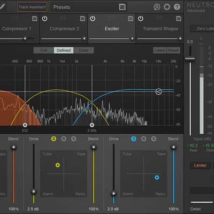Click the yellow band Blend slider knob
This screenshot has height=214, width=214.
[94, 147]
